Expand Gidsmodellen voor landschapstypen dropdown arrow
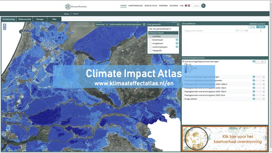Screen dimensions: 272x153 (144, 25)
